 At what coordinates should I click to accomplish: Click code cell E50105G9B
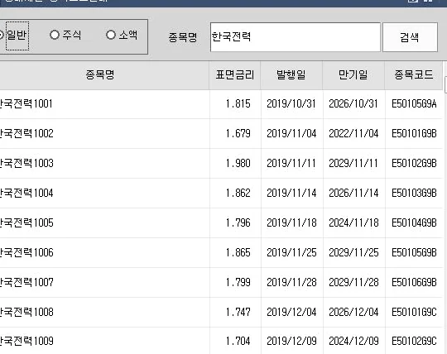414,252
